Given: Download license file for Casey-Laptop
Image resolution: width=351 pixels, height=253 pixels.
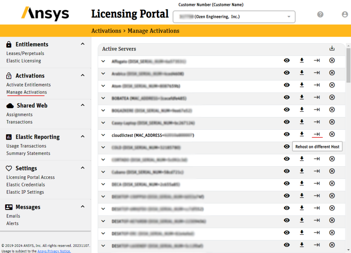Looking at the screenshot, I should click(x=302, y=122).
